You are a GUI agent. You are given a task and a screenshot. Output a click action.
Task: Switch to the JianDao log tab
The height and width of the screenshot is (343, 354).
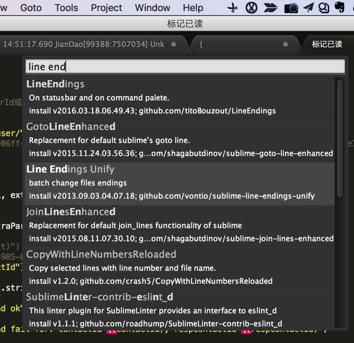83,44
